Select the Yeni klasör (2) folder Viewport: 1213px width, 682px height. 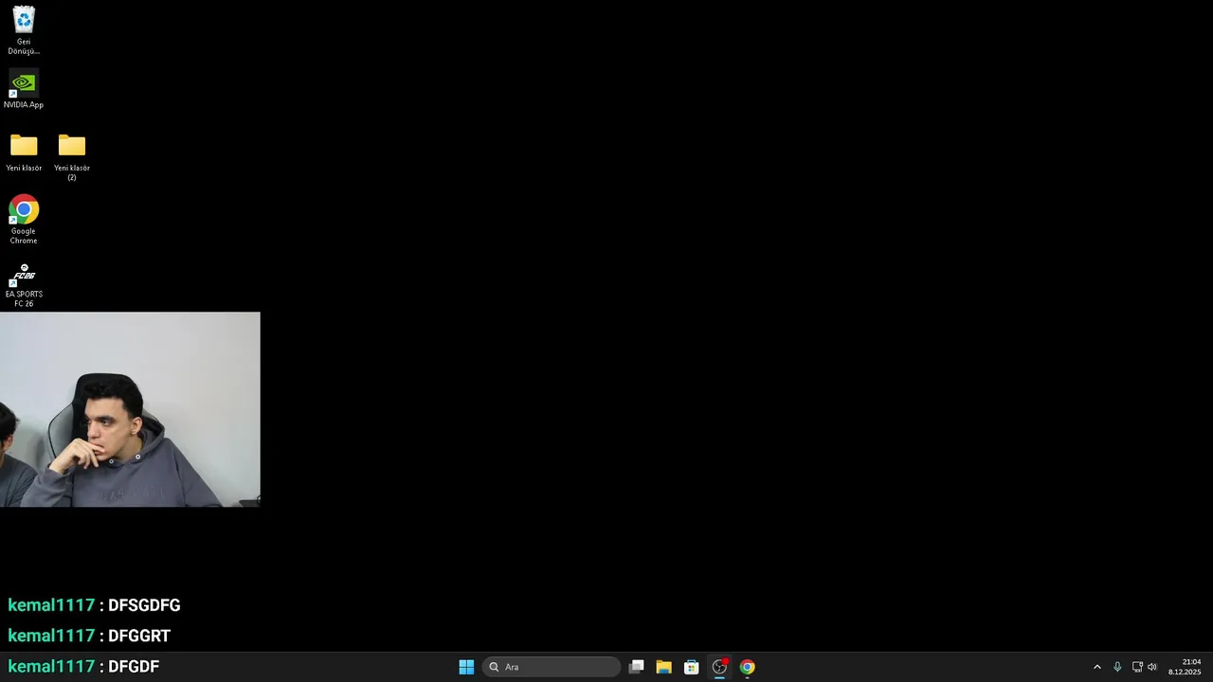pos(72,156)
